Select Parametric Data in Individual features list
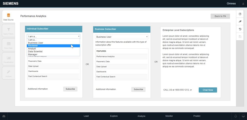The image size is (247, 120). pos(54,61)
